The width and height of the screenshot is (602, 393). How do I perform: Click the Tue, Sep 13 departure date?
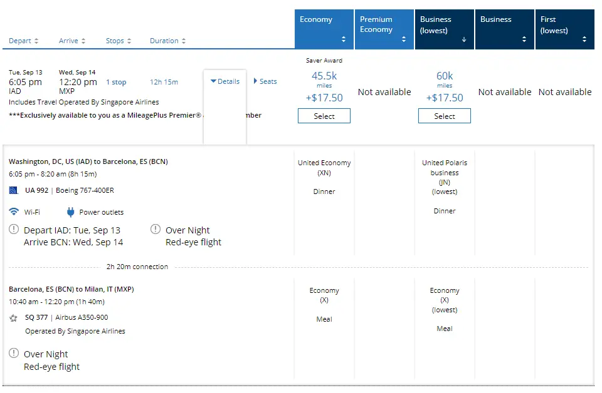pos(26,73)
